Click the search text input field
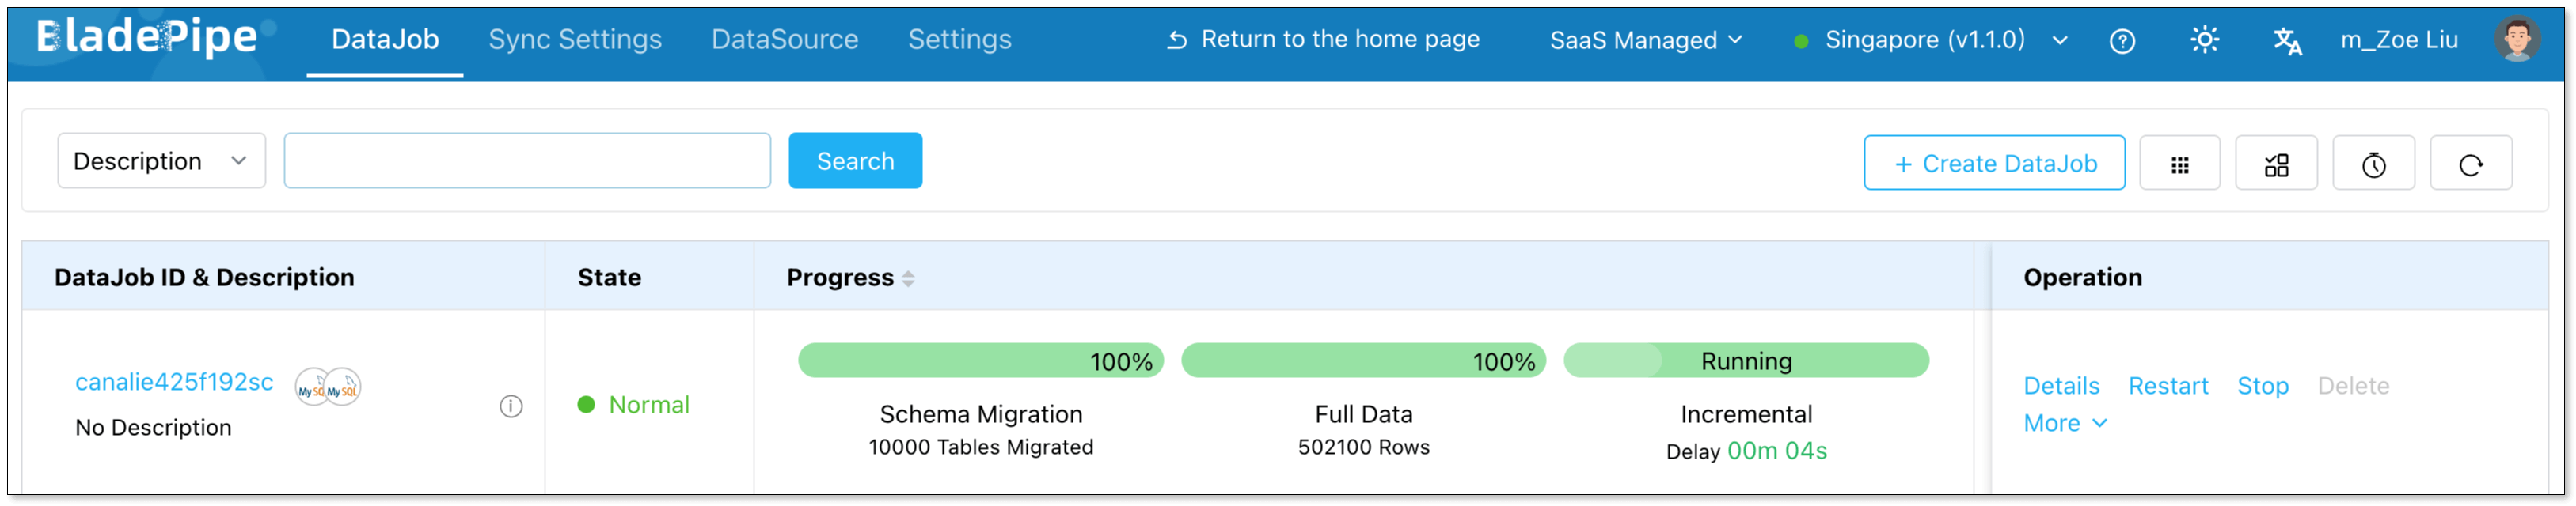This screenshot has width=2576, height=506. pyautogui.click(x=527, y=160)
